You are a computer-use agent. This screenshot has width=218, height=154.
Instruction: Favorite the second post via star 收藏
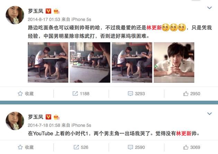pos(26,147)
